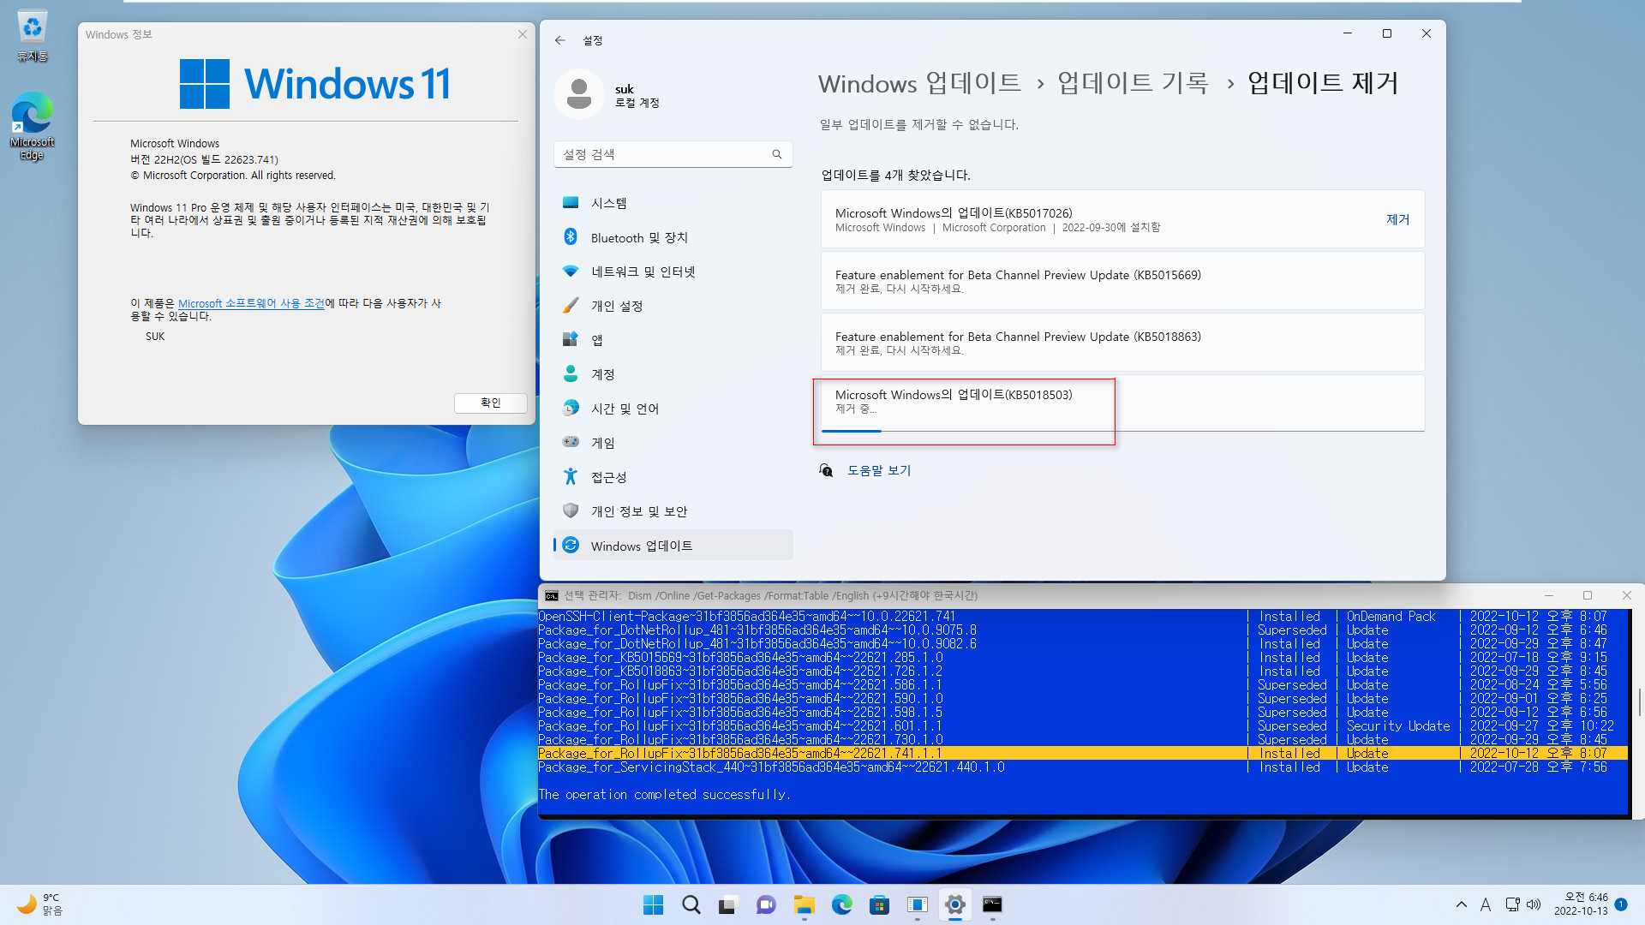Image resolution: width=1645 pixels, height=925 pixels.
Task: Open 시간 및 언어 settings category
Action: 673,409
